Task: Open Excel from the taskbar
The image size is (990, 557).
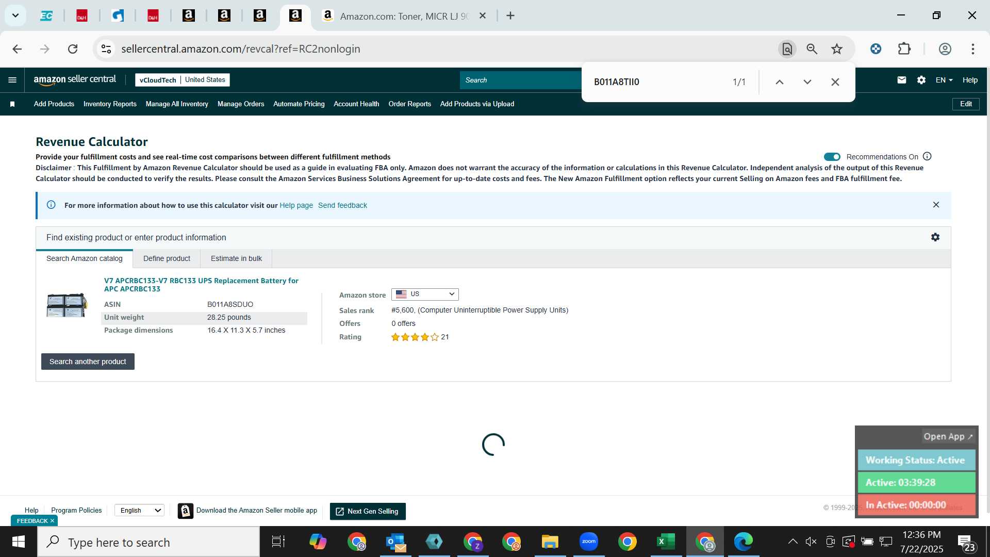Action: pyautogui.click(x=666, y=542)
